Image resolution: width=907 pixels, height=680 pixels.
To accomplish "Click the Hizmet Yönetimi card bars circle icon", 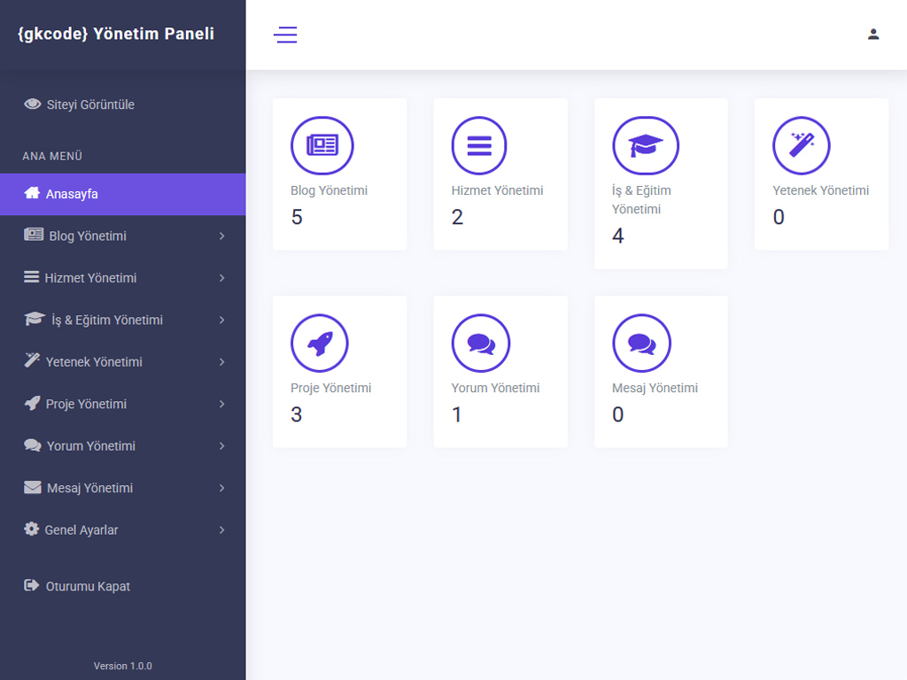I will coord(479,145).
